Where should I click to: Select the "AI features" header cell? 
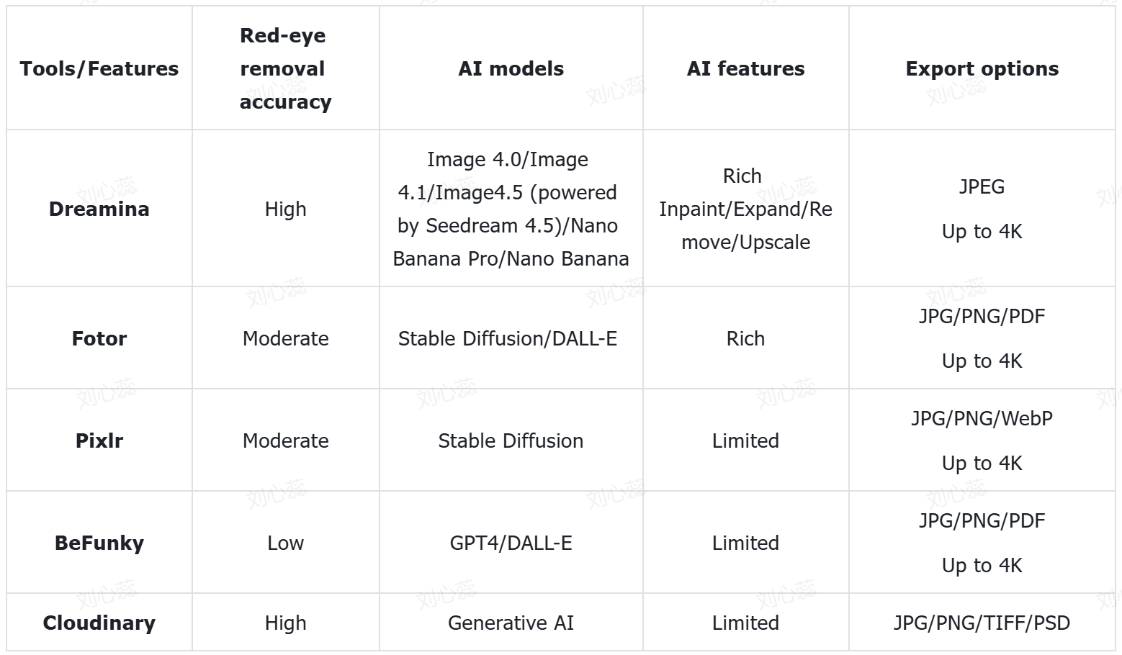coord(745,68)
